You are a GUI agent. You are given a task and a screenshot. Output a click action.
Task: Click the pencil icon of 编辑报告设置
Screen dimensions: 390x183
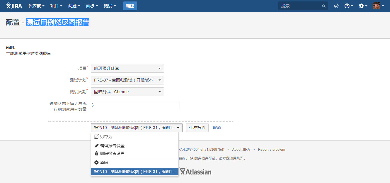point(96,146)
